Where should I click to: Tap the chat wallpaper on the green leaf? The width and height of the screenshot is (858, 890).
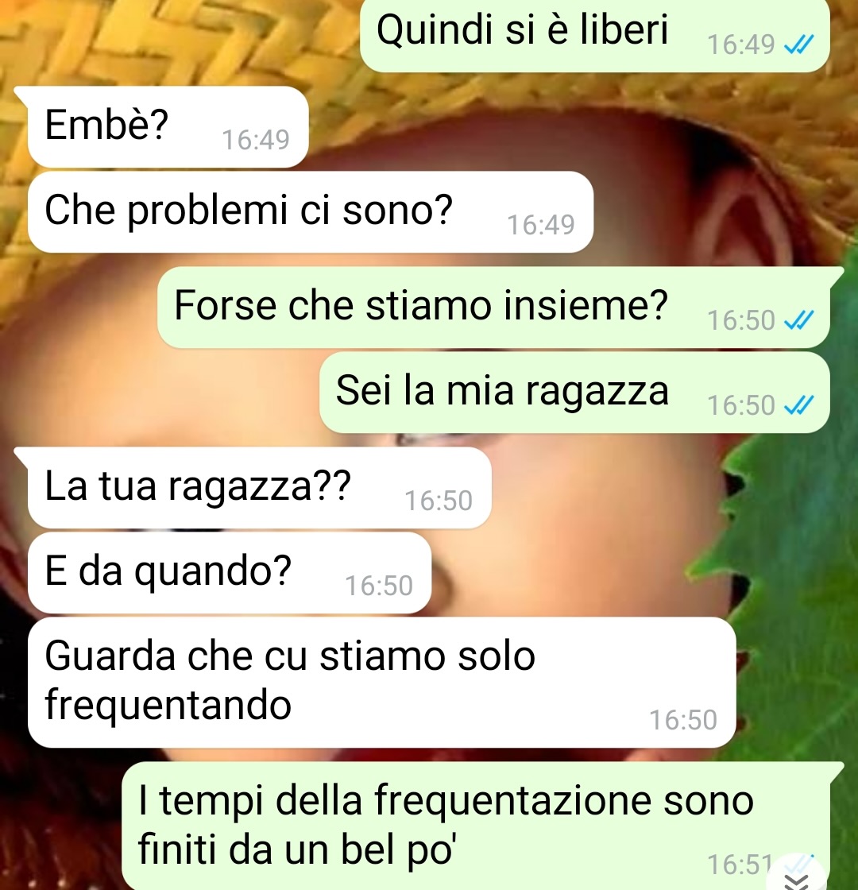[x=794, y=567]
